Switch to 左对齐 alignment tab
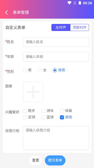 coord(61,27)
